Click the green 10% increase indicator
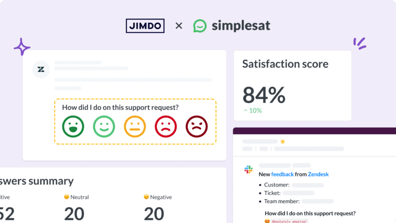This screenshot has height=223, width=396. tap(253, 110)
